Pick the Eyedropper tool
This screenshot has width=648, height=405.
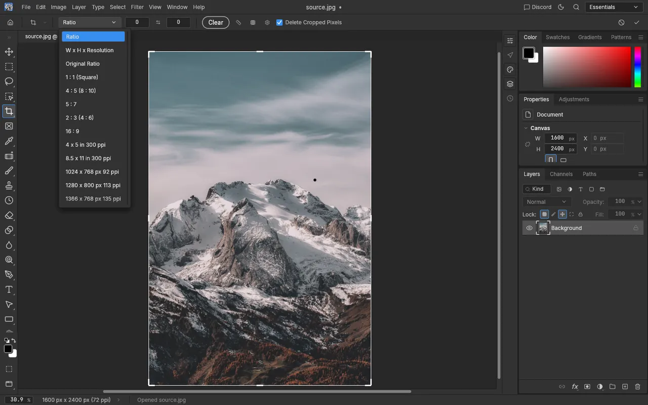pos(9,141)
